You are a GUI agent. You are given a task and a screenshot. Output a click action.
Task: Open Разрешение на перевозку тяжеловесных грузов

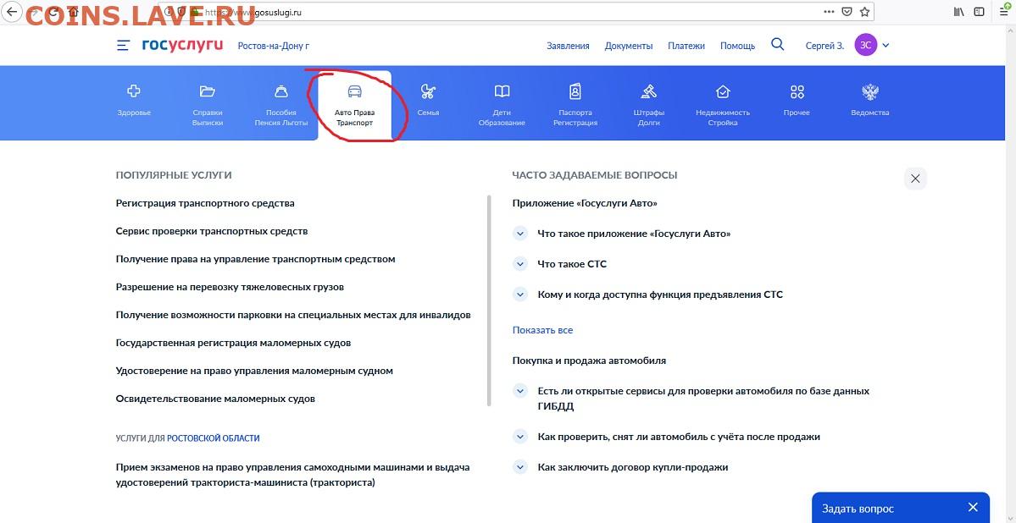click(x=230, y=287)
